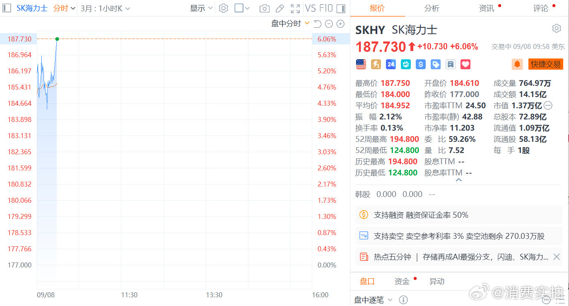Click the 09/08 date label on time axis
This screenshot has width=569, height=306.
click(45, 295)
